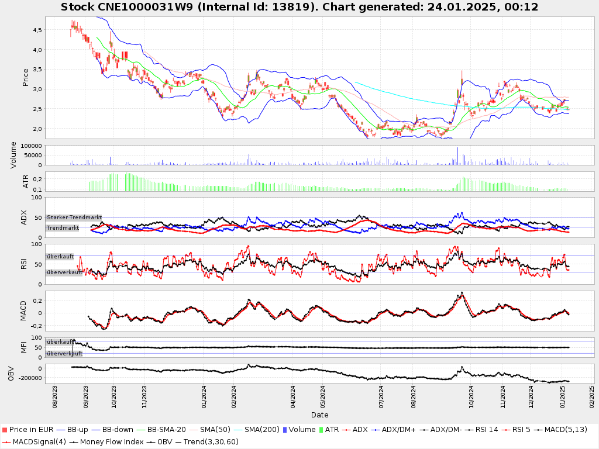Click the rotated "RSI" y-axis label
The image size is (599, 449).
[23, 264]
